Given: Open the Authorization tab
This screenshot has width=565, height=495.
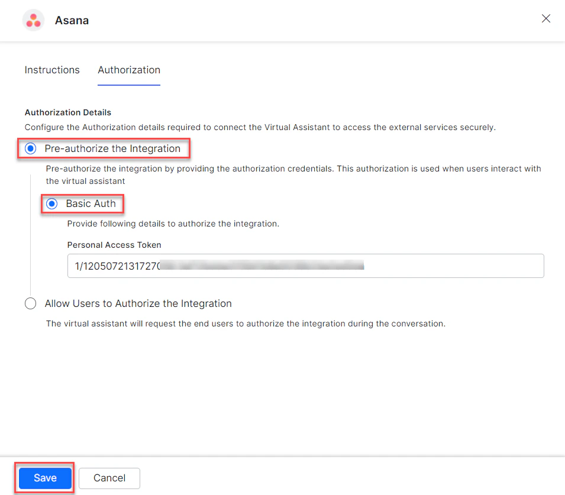Looking at the screenshot, I should 129,70.
